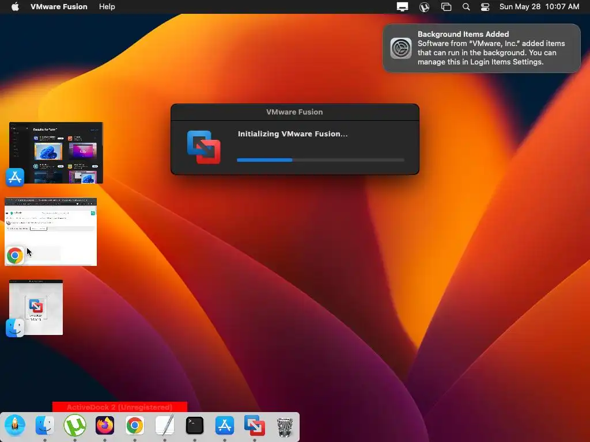Launch Firefox from the dock
The height and width of the screenshot is (442, 590).
coord(105,425)
